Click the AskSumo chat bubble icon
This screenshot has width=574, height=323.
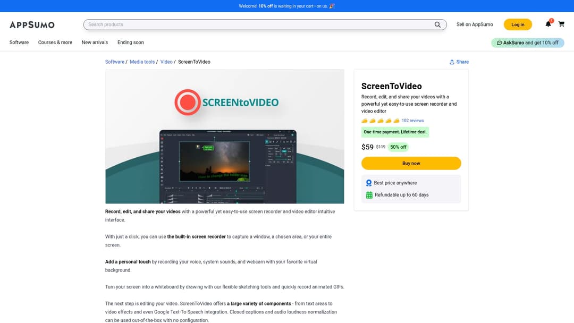pyautogui.click(x=499, y=43)
